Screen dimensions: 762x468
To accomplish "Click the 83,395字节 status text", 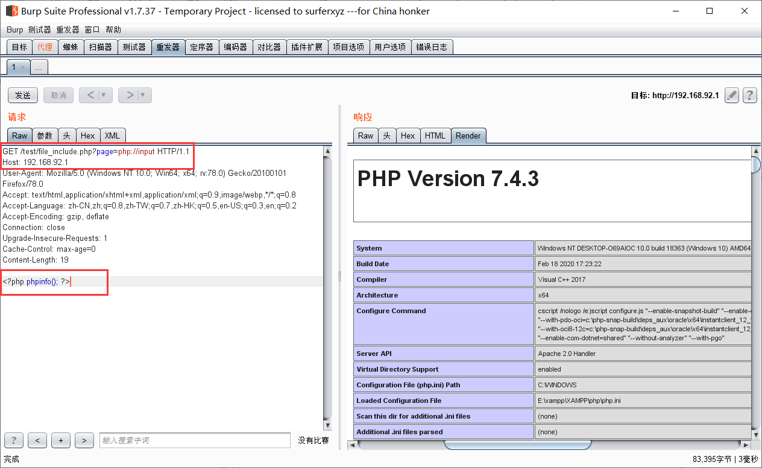I will click(712, 459).
